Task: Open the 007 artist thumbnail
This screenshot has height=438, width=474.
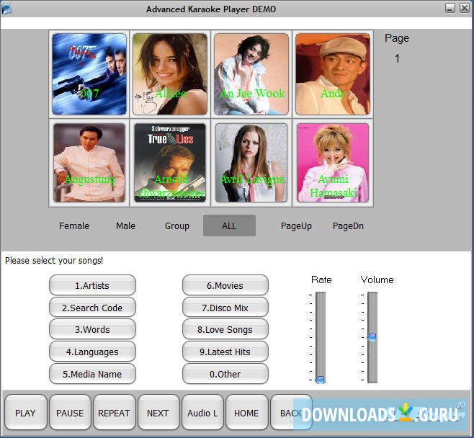Action: coord(89,74)
